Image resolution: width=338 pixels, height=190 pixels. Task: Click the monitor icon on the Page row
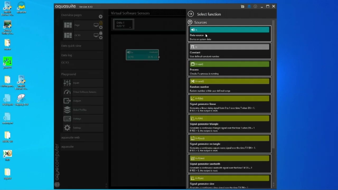pos(96,25)
